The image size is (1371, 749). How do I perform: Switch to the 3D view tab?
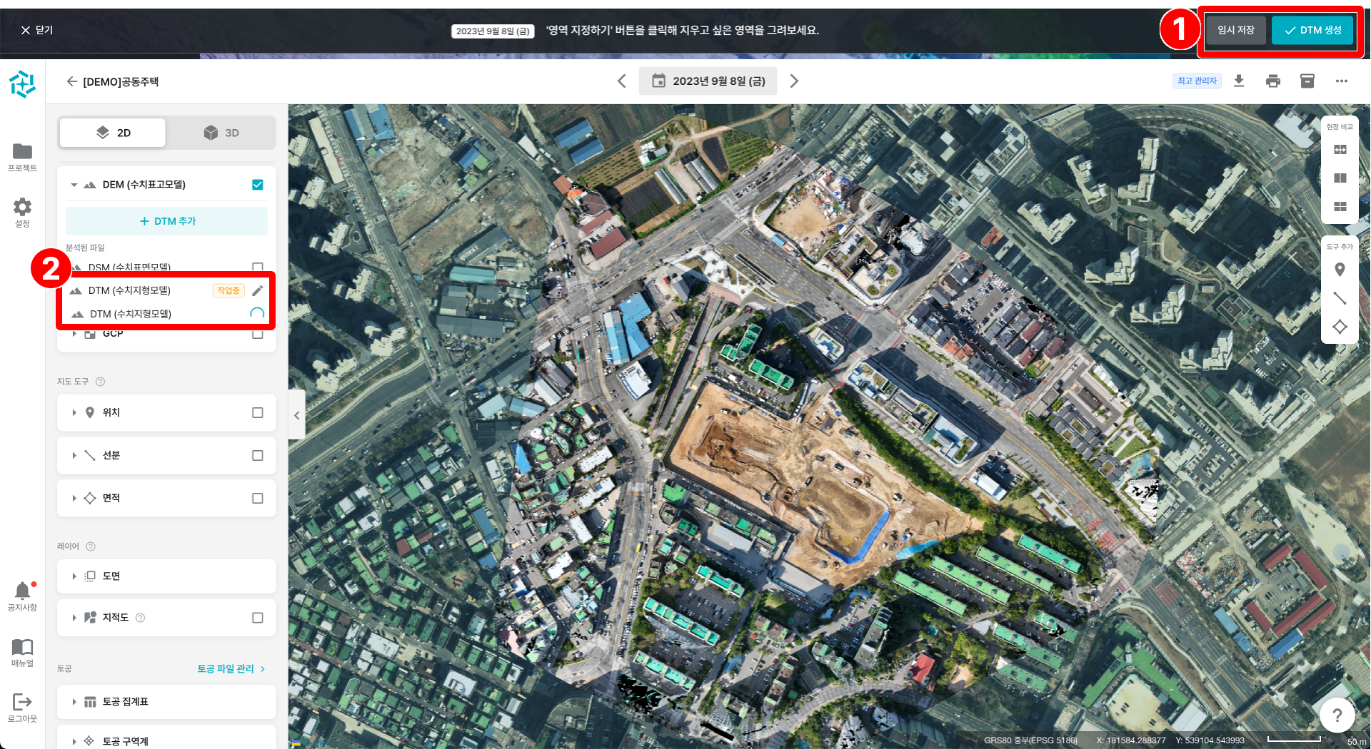[221, 133]
